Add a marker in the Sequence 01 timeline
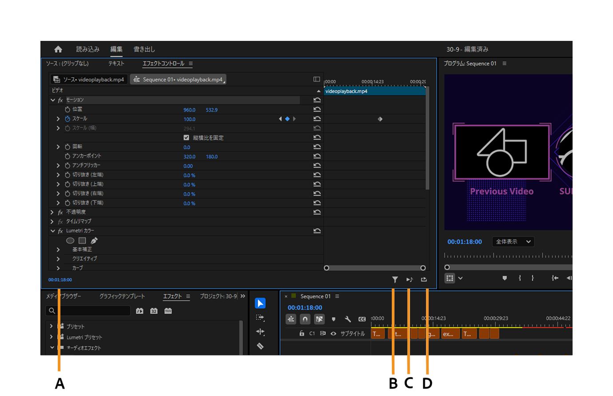This screenshot has width=613, height=396. (x=334, y=319)
